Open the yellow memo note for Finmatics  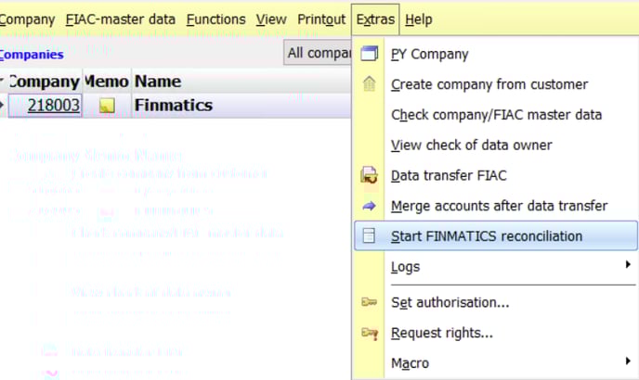tap(107, 106)
